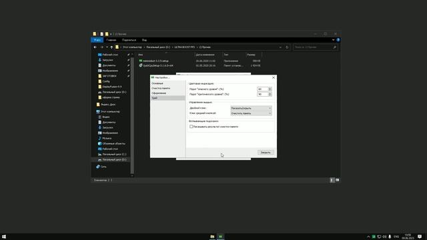Open the taskbar clock and date

pos(408,237)
